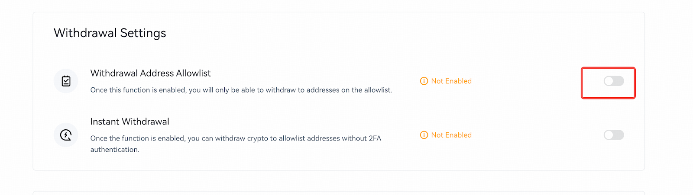
Task: Click the Instant Withdrawal settings row
Action: pyautogui.click(x=339, y=135)
